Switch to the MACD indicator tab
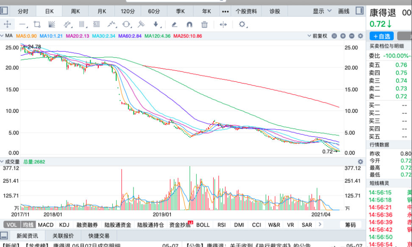The height and width of the screenshot is (247, 412). (x=45, y=225)
